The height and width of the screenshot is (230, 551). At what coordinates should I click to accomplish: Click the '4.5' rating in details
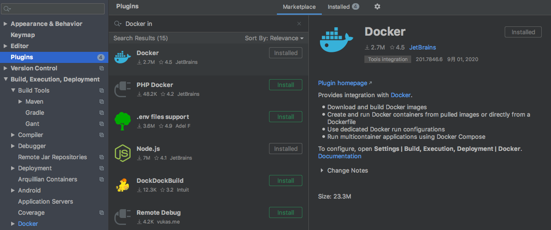point(397,47)
